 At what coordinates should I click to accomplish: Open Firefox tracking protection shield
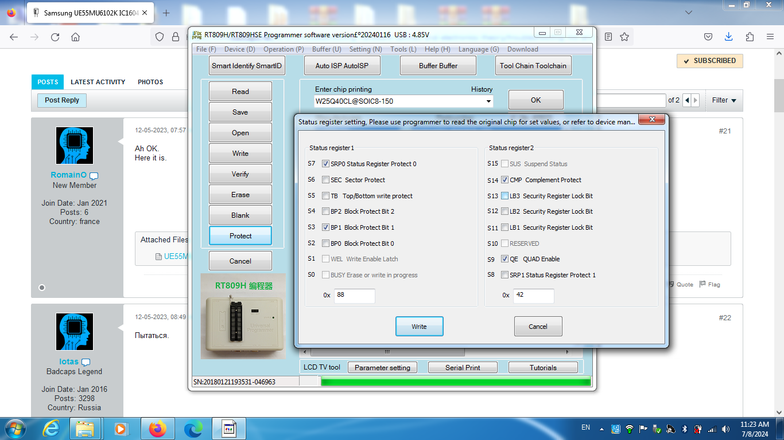(161, 37)
